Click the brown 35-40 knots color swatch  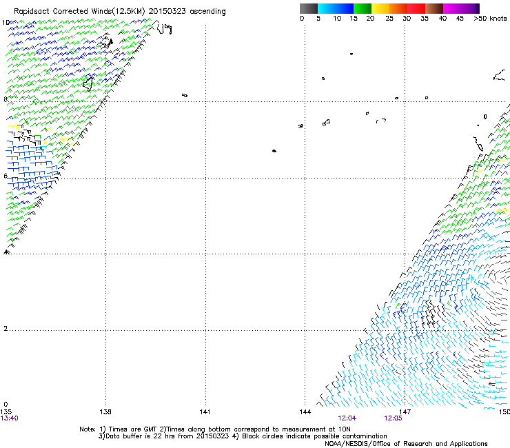[434, 8]
